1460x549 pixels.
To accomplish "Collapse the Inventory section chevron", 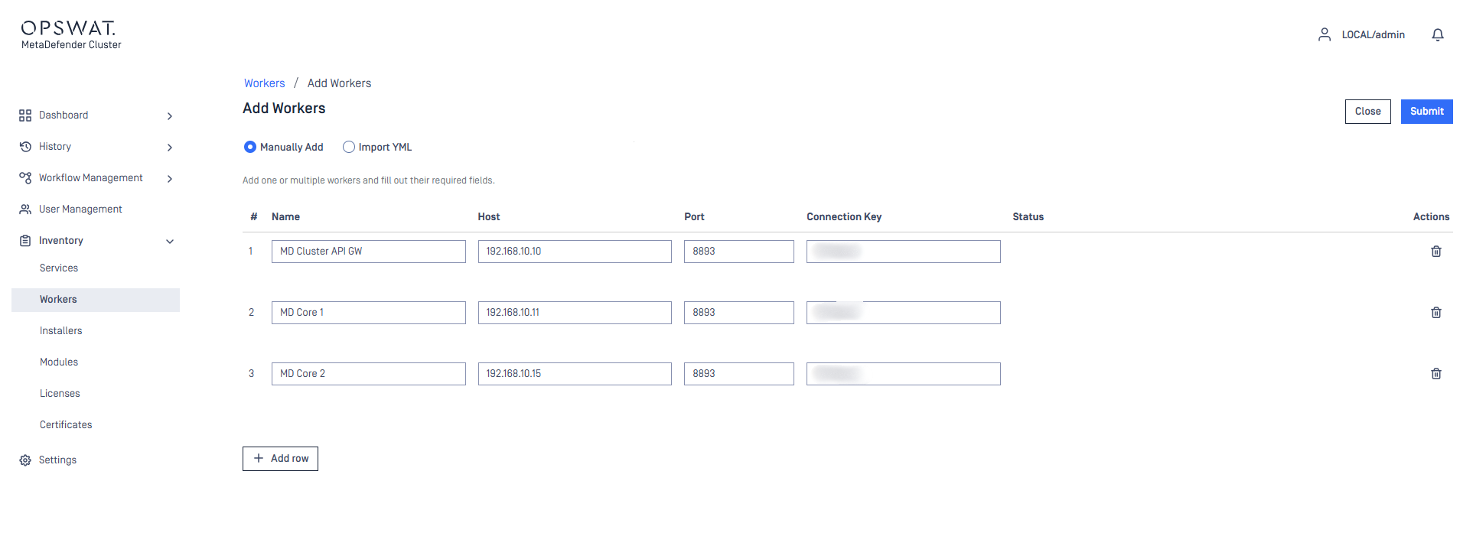I will 170,242.
